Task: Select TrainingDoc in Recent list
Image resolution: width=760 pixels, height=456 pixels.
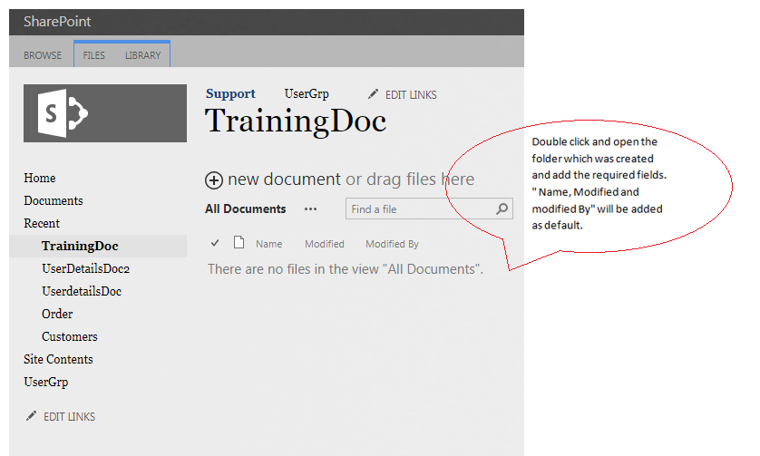Action: 80,247
